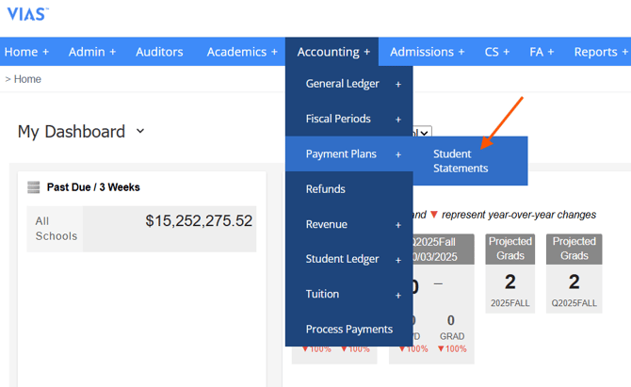Click the Past Due list icon
Image resolution: width=631 pixels, height=387 pixels.
[x=34, y=187]
